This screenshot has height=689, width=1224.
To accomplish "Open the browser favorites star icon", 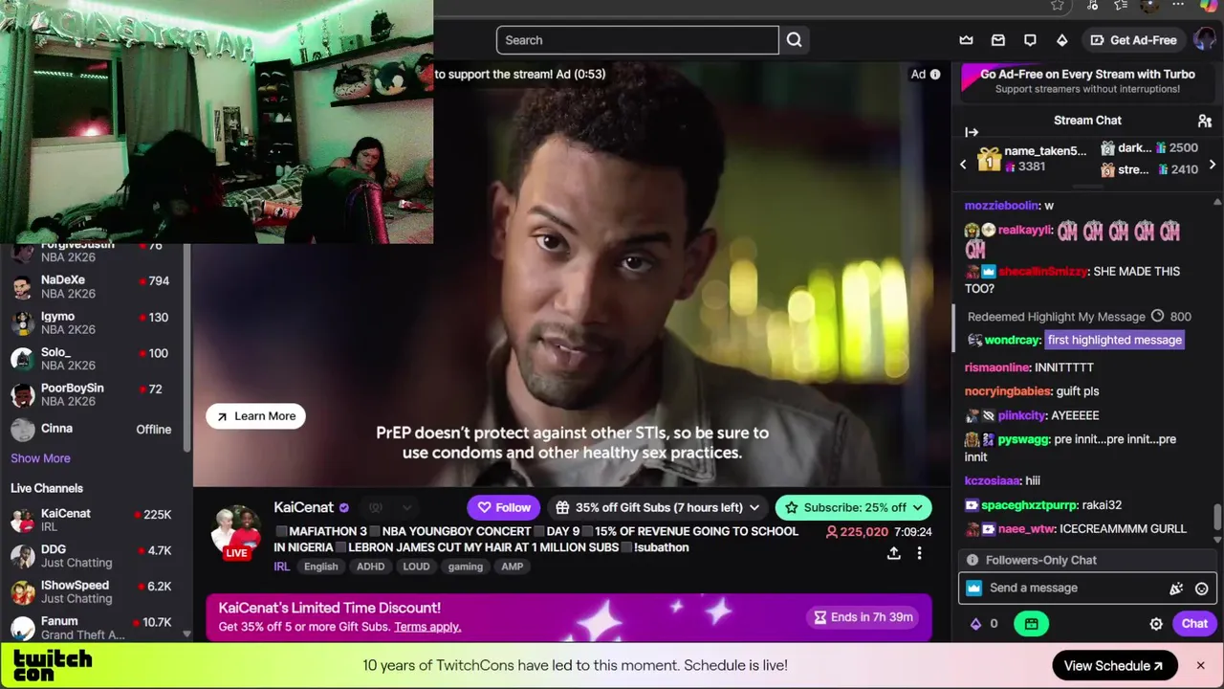I will pyautogui.click(x=1057, y=6).
